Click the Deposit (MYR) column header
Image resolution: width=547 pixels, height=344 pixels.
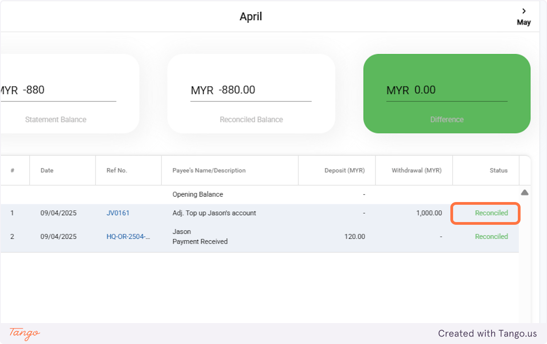(x=345, y=171)
